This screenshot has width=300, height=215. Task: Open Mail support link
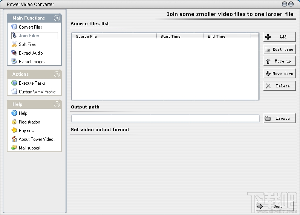(30, 148)
